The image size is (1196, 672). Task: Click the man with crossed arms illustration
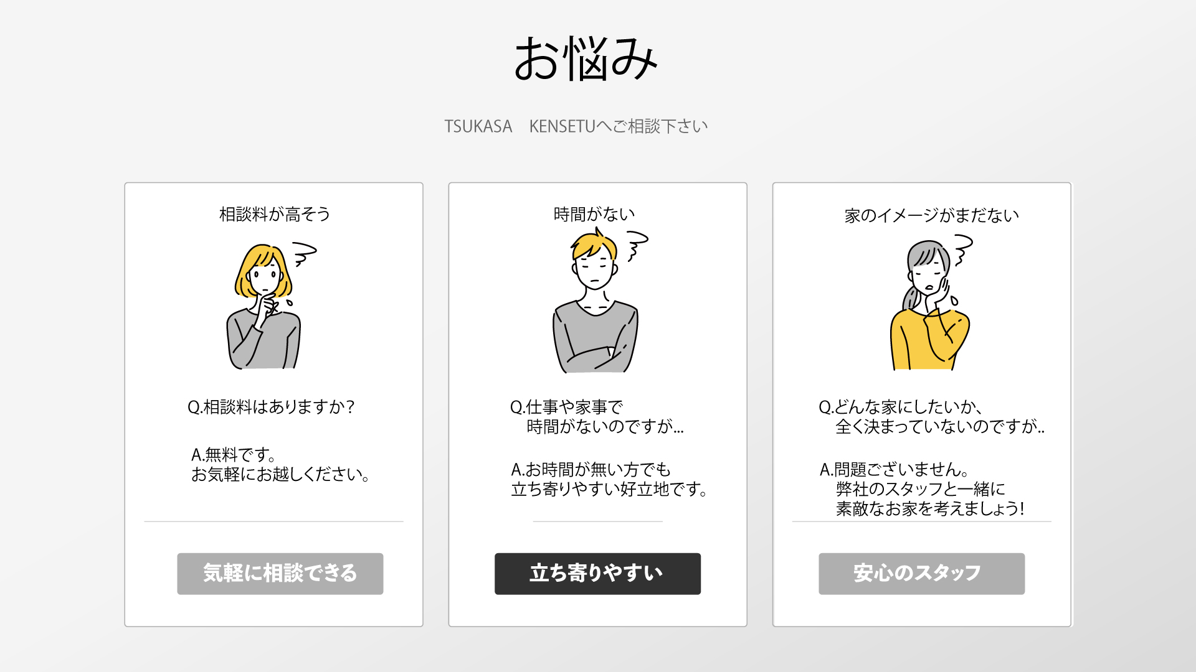click(x=596, y=300)
